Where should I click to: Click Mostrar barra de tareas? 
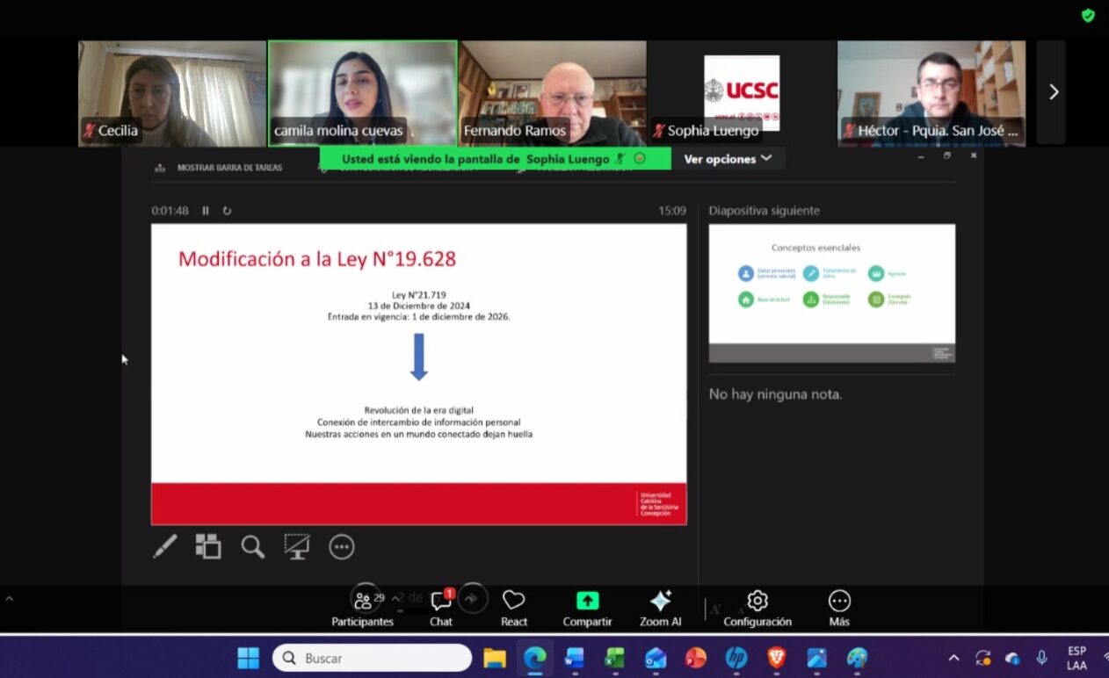click(x=219, y=168)
